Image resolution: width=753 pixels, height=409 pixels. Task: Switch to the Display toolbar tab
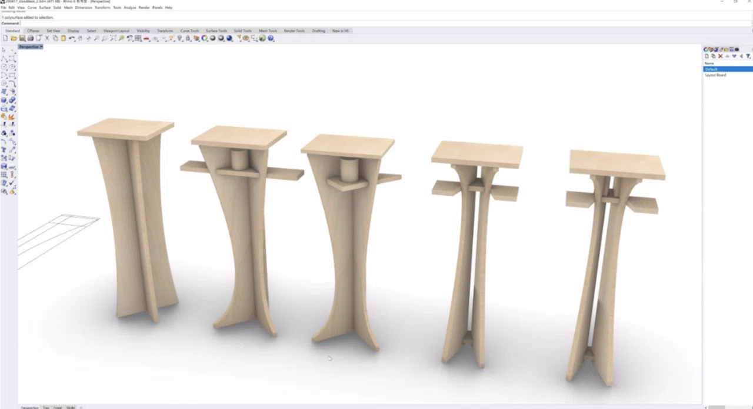click(74, 31)
